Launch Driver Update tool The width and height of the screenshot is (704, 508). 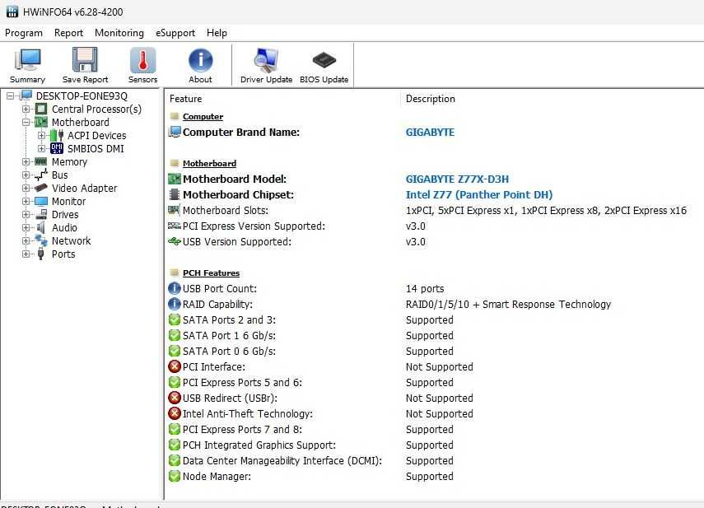click(x=266, y=59)
